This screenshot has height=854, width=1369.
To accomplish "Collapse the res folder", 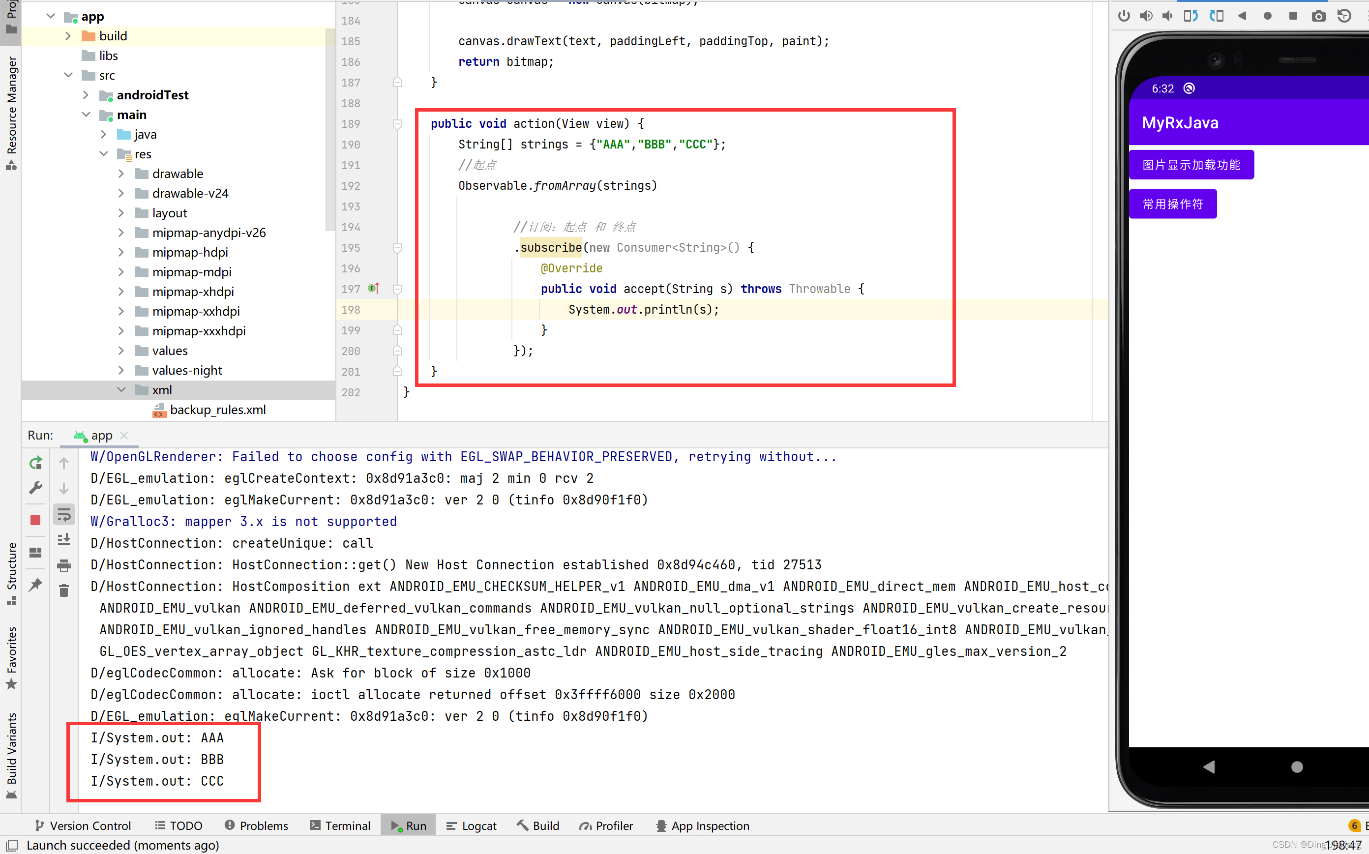I will [x=103, y=153].
